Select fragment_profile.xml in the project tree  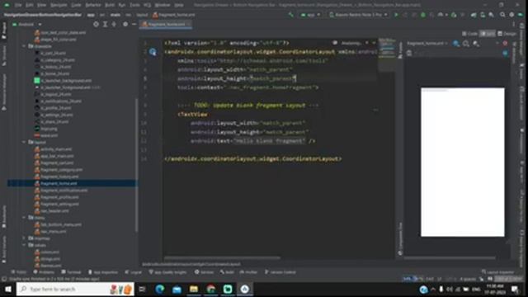click(56, 197)
